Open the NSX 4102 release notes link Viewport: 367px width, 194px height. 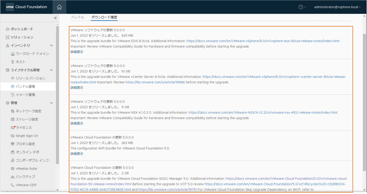pyautogui.click(x=263, y=112)
